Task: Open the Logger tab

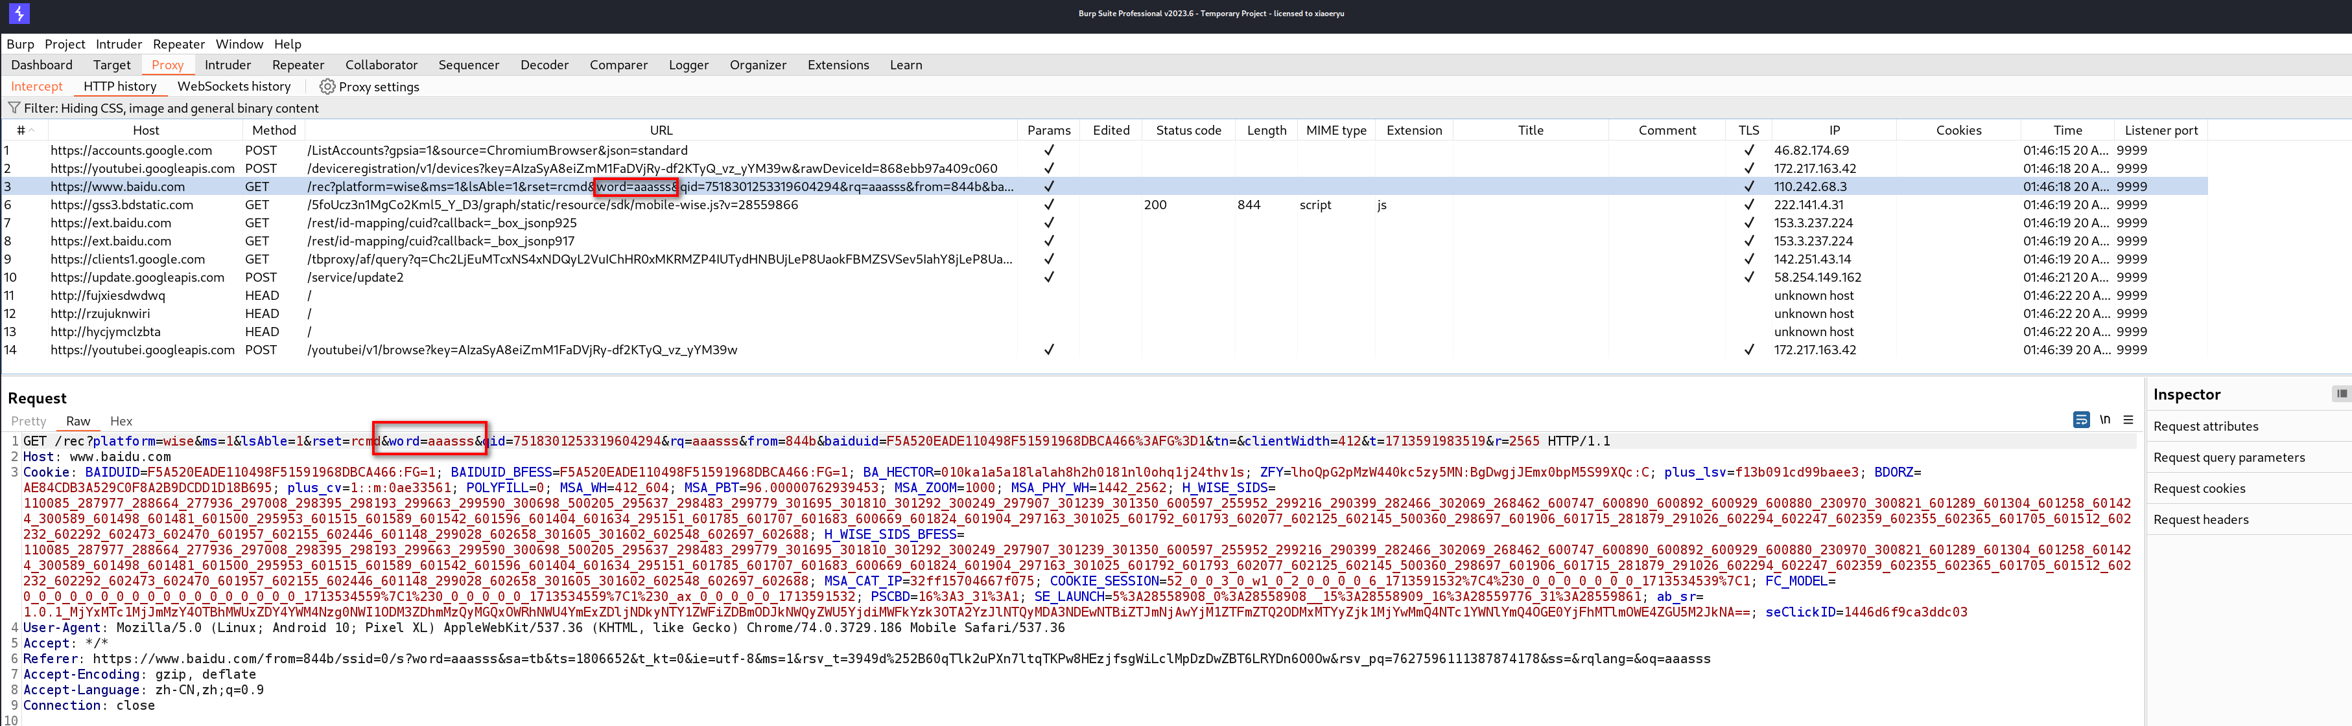Action: (688, 65)
